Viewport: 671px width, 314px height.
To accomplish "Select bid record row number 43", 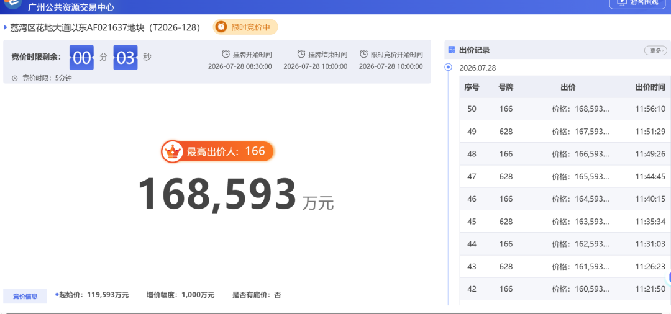I will (565, 267).
